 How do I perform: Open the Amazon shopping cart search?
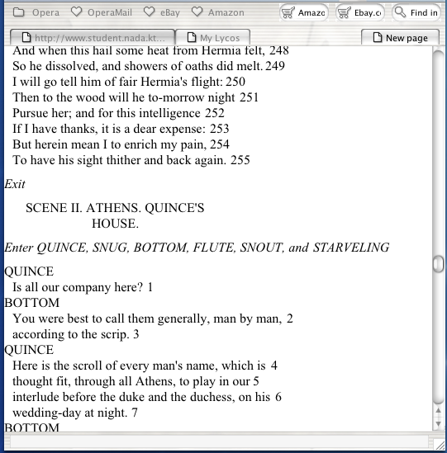(x=304, y=12)
